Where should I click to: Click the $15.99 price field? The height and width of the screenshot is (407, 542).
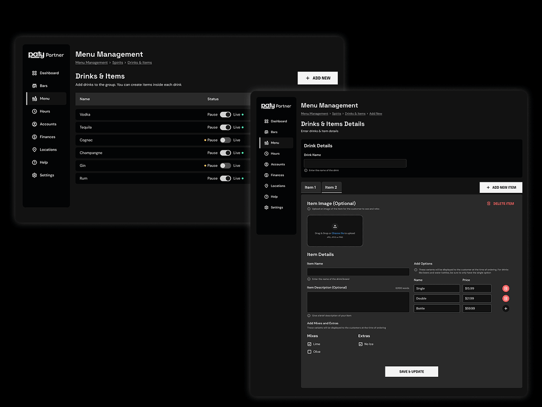coord(477,288)
